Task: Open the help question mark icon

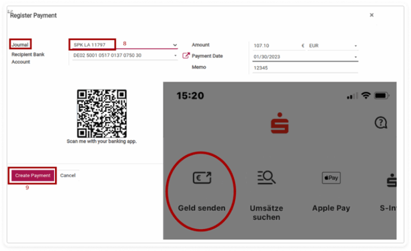Action: click(x=381, y=123)
